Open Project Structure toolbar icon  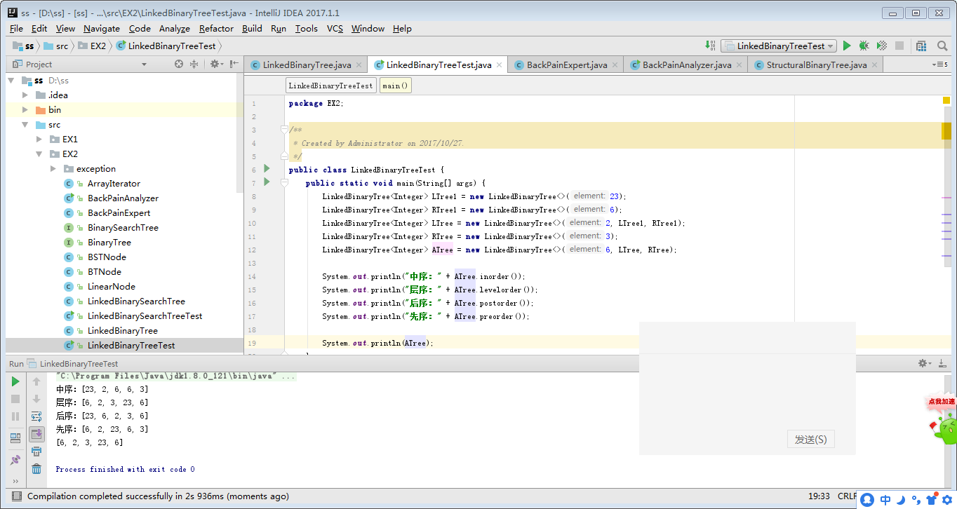(x=921, y=46)
